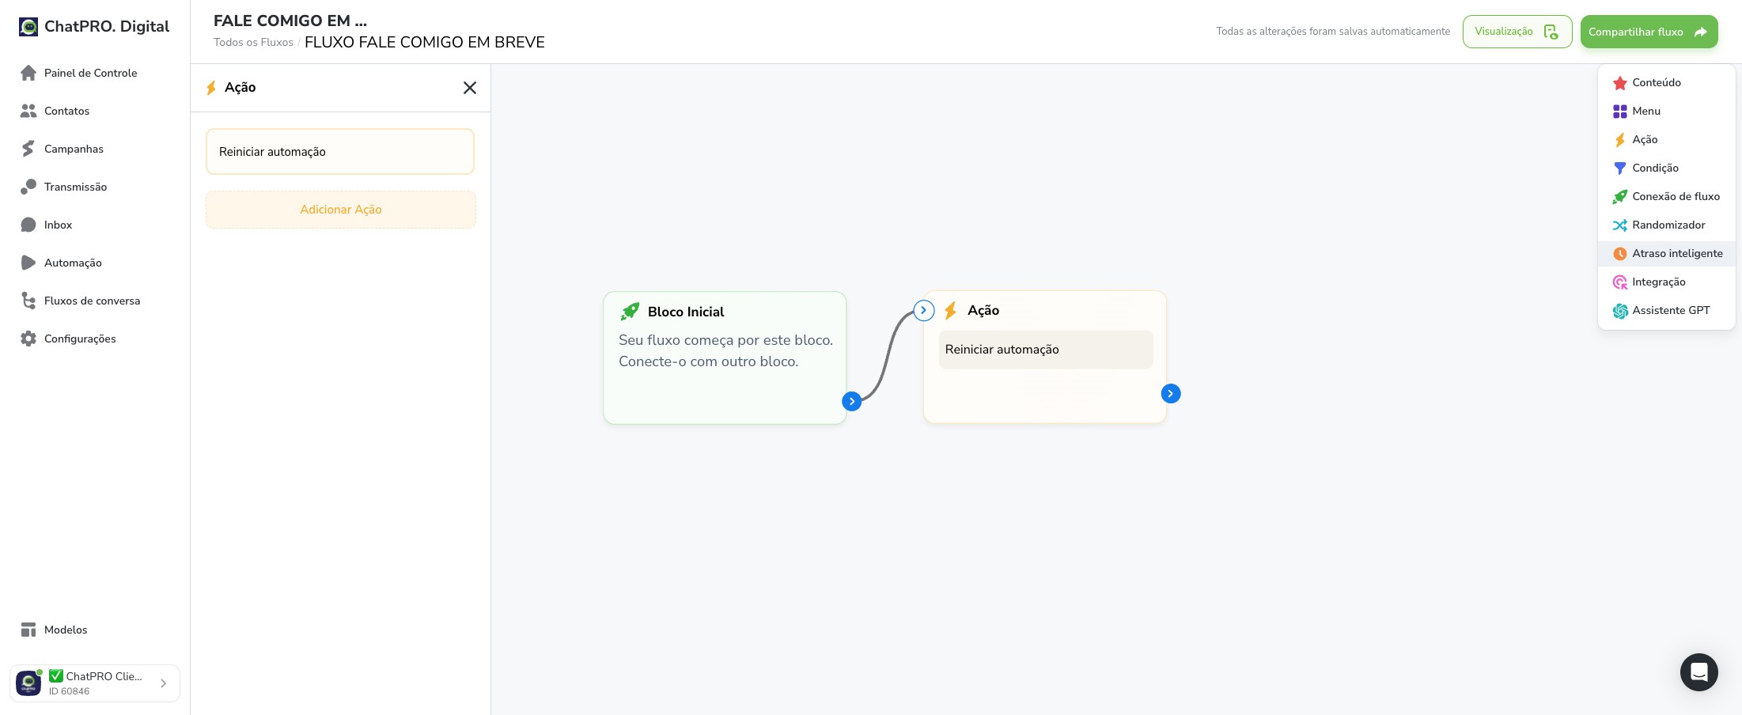Click the Menu grid icon in block list

point(1619,112)
